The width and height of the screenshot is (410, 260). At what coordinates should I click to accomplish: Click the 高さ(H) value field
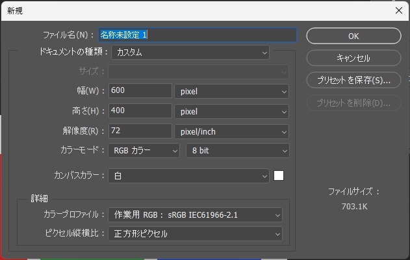coord(140,110)
